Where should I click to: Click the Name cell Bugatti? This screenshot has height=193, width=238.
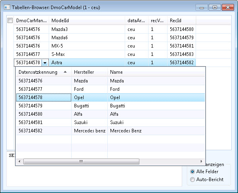tap(156, 106)
